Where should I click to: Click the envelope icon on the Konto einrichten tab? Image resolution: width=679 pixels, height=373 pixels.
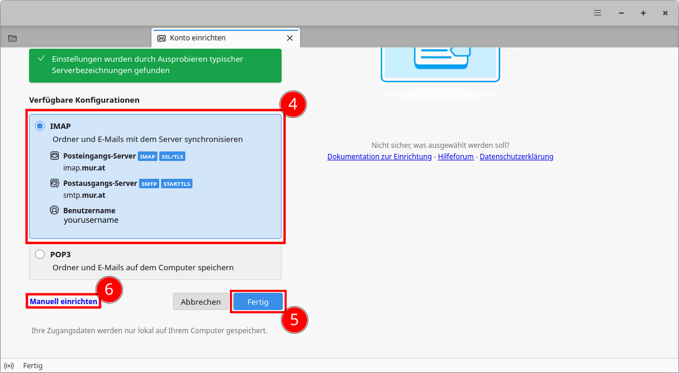[162, 38]
